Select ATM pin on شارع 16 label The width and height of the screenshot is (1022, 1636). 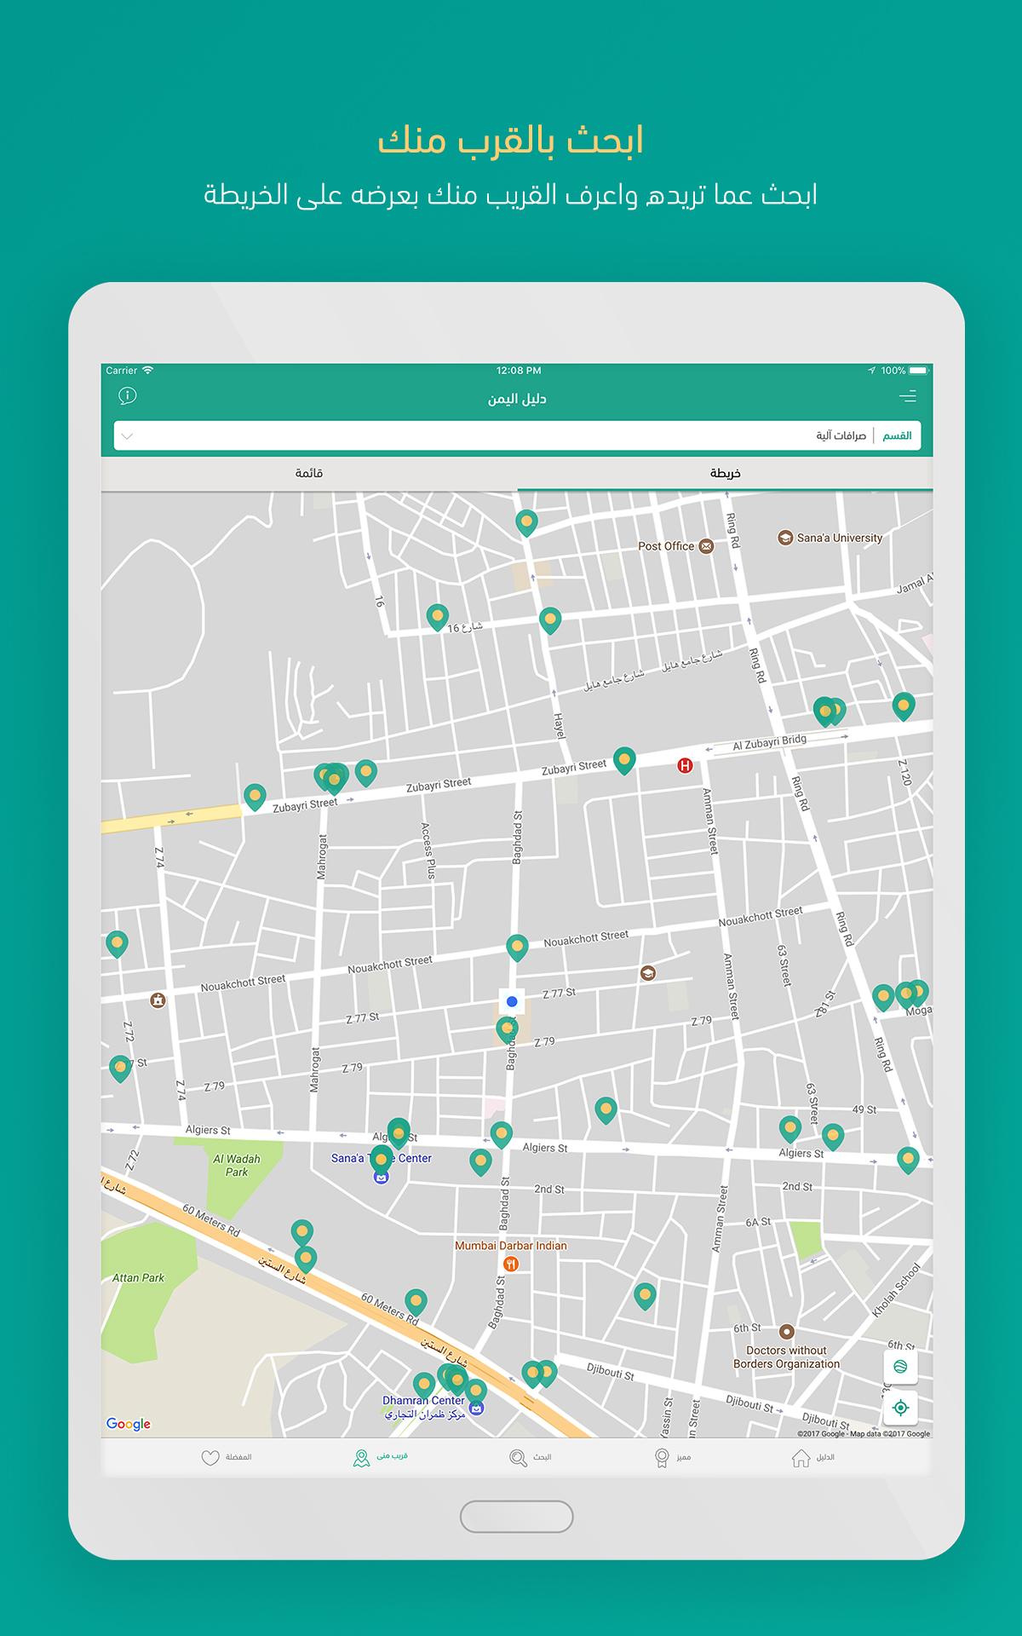pyautogui.click(x=437, y=618)
